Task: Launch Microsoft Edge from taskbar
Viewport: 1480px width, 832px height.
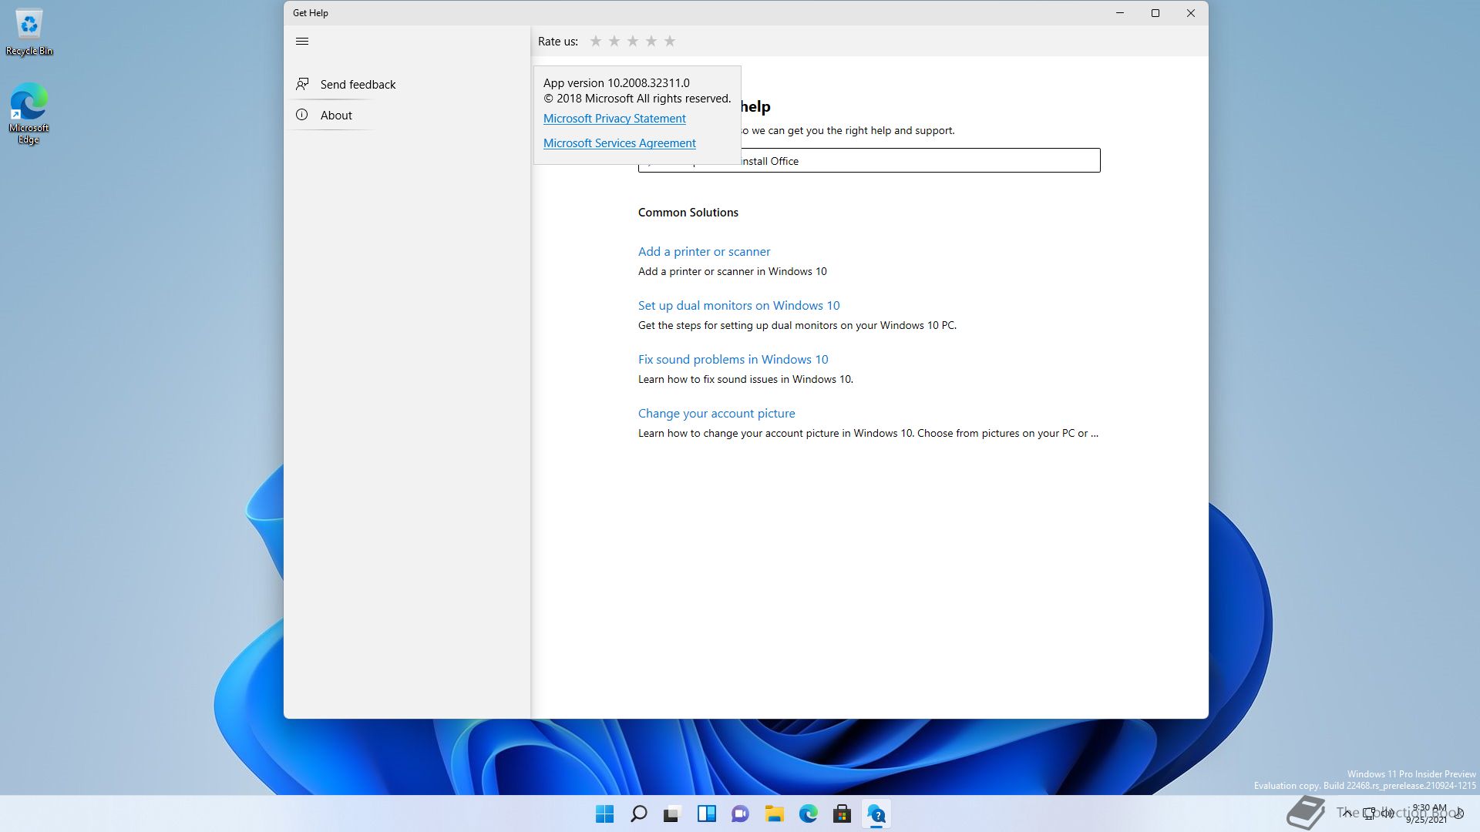Action: click(809, 814)
